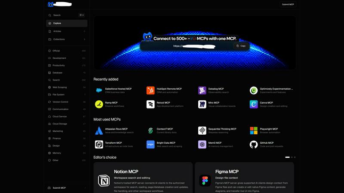Viewport: 344px width, 193px height.
Task: Click the blue robot mascot in the banner
Action: click(147, 36)
